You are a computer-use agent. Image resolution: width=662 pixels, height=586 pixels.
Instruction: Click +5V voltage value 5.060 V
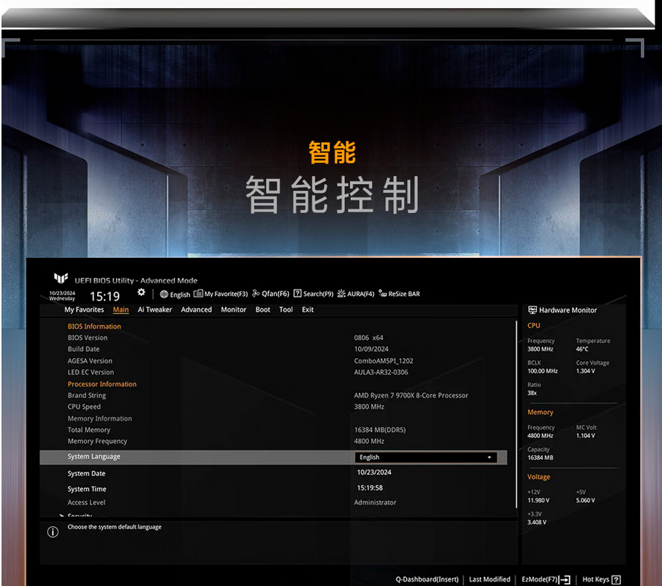[x=585, y=500]
